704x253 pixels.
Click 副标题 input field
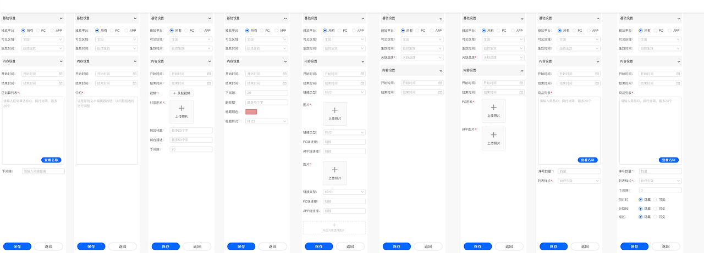pyautogui.click(x=267, y=103)
